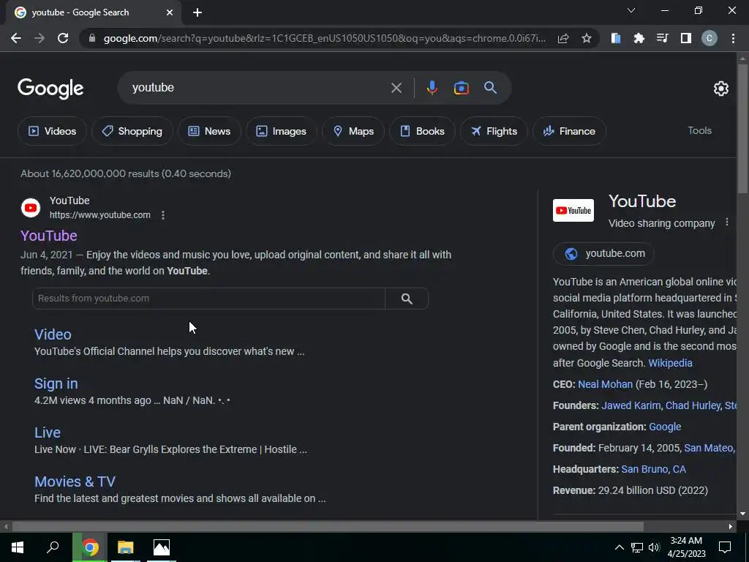Open San Bruno, CA headquarters link
The height and width of the screenshot is (562, 749).
[x=653, y=469]
